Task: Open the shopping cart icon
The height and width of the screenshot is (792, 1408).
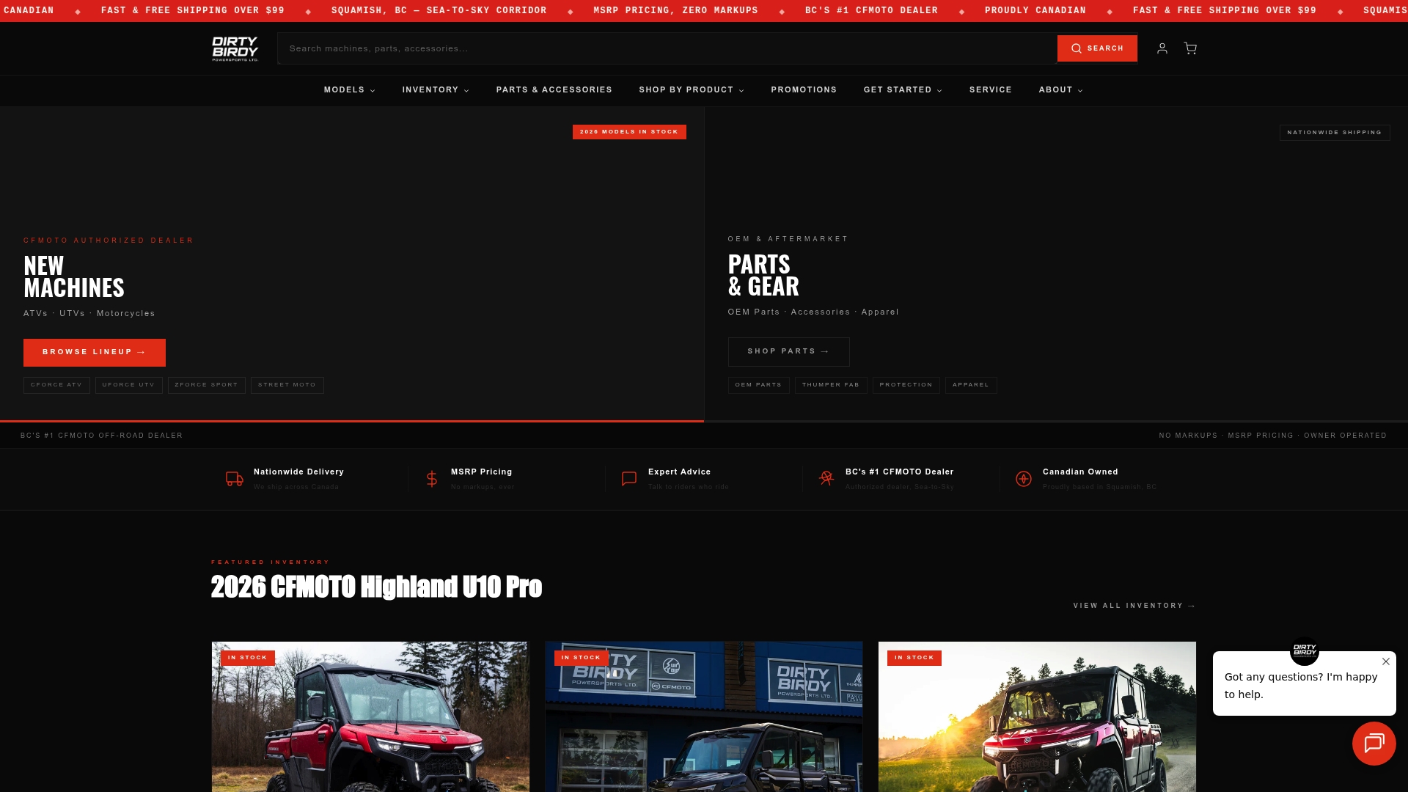Action: (x=1190, y=48)
